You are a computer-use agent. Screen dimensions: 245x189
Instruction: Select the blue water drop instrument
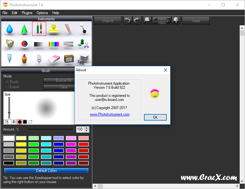click(9, 29)
